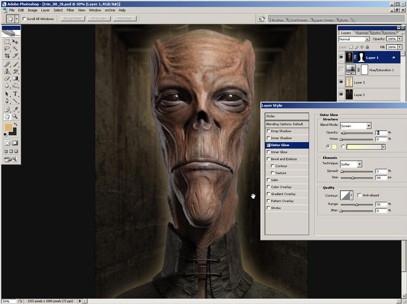Switch to the Channels tab
Screen dimensions: 407x304
362,33
